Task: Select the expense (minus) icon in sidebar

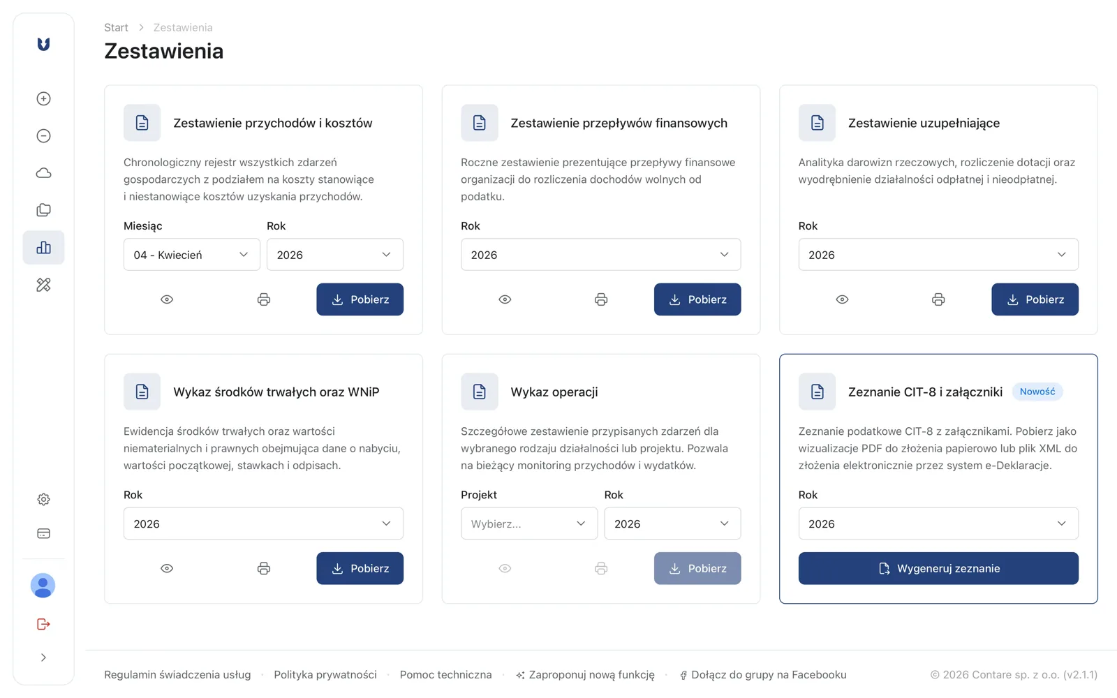Action: (x=43, y=135)
